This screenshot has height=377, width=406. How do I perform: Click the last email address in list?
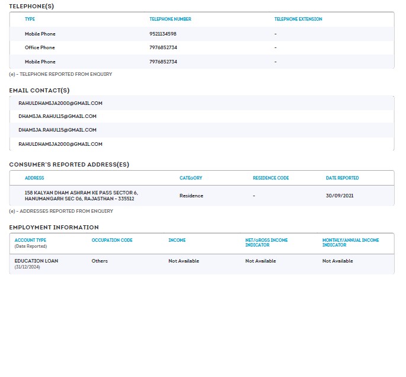[60, 144]
